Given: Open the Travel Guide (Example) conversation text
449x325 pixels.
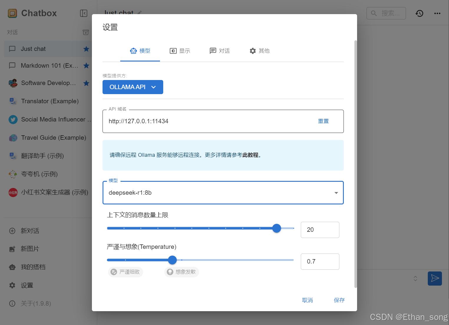Looking at the screenshot, I should click(x=54, y=138).
